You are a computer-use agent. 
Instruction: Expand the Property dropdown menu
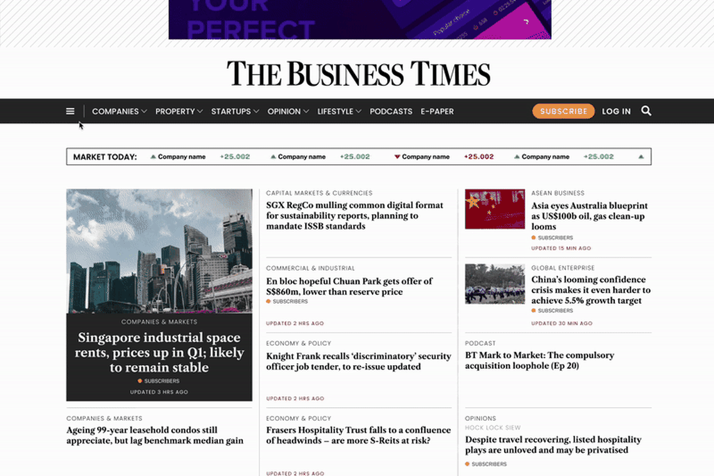click(178, 111)
